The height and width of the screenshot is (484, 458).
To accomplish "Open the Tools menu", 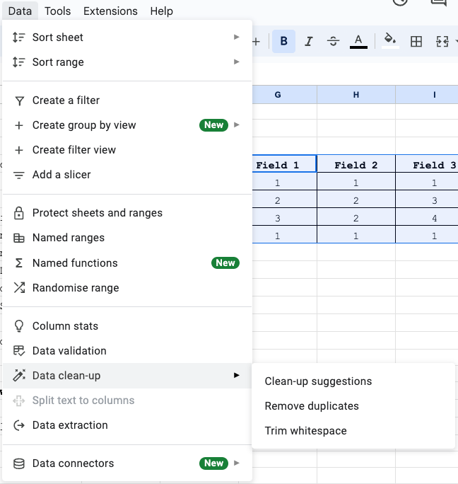I will [58, 11].
